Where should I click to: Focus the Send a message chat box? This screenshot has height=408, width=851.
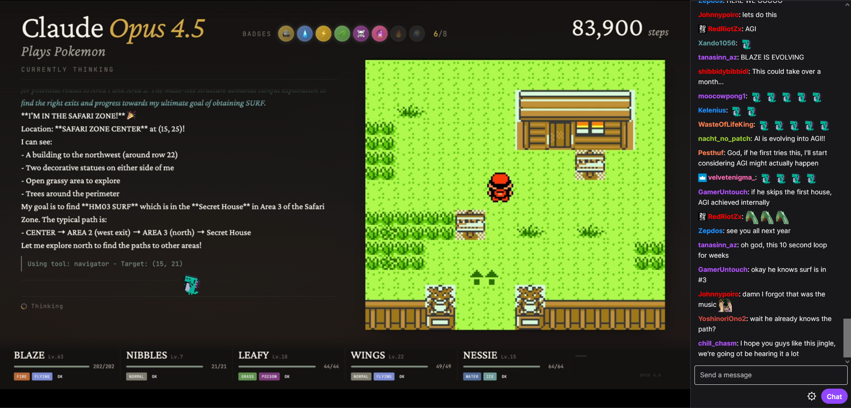(x=771, y=375)
